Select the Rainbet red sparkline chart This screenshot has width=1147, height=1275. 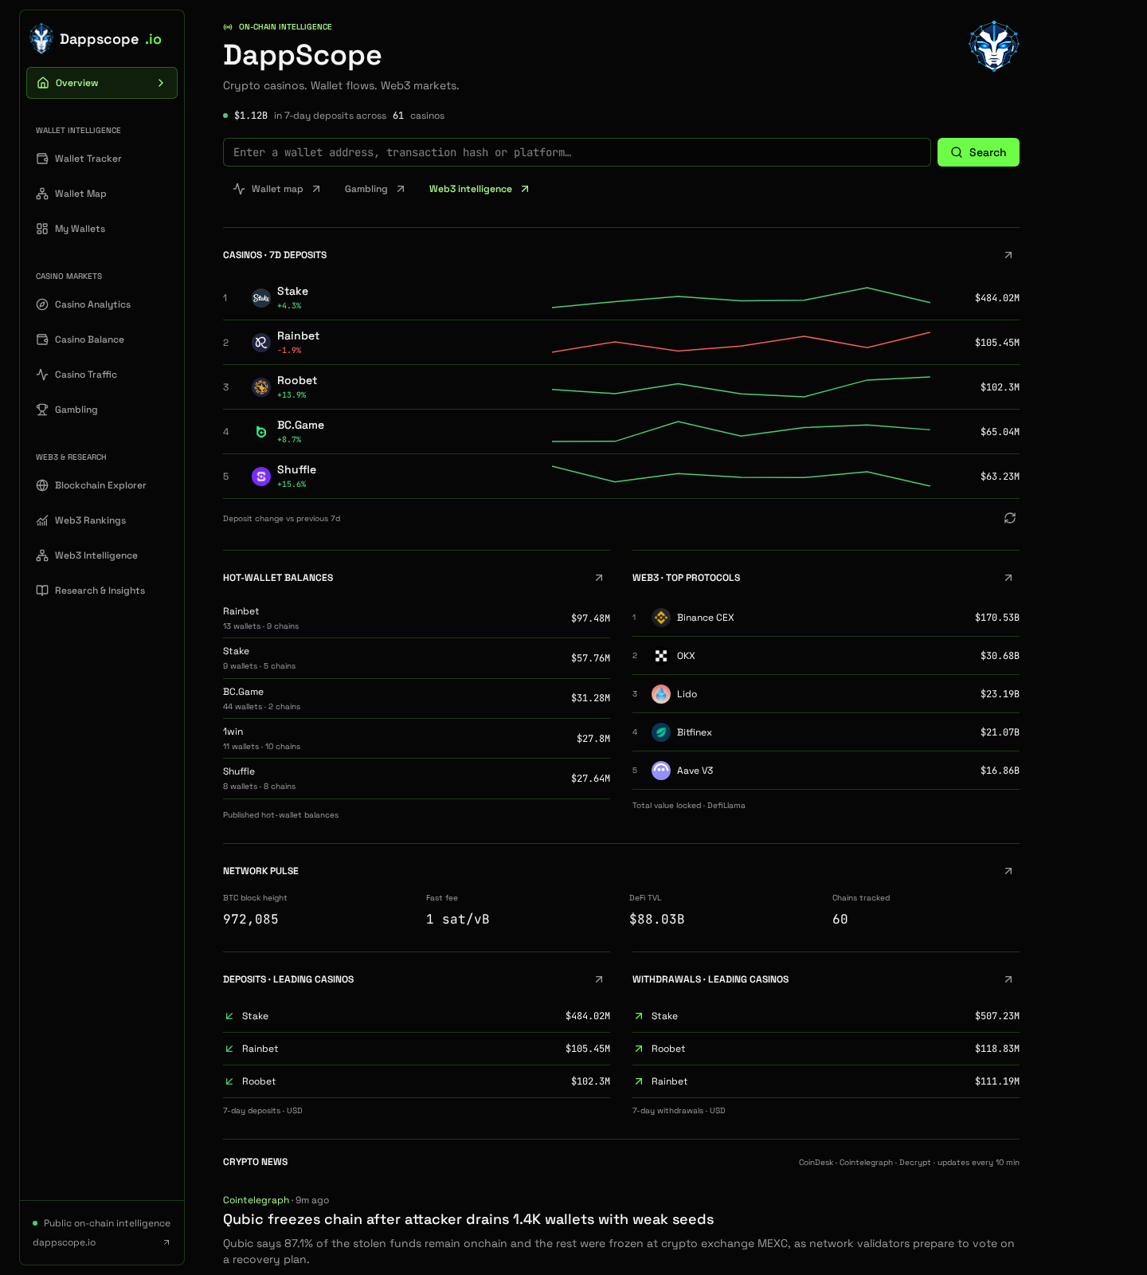741,342
